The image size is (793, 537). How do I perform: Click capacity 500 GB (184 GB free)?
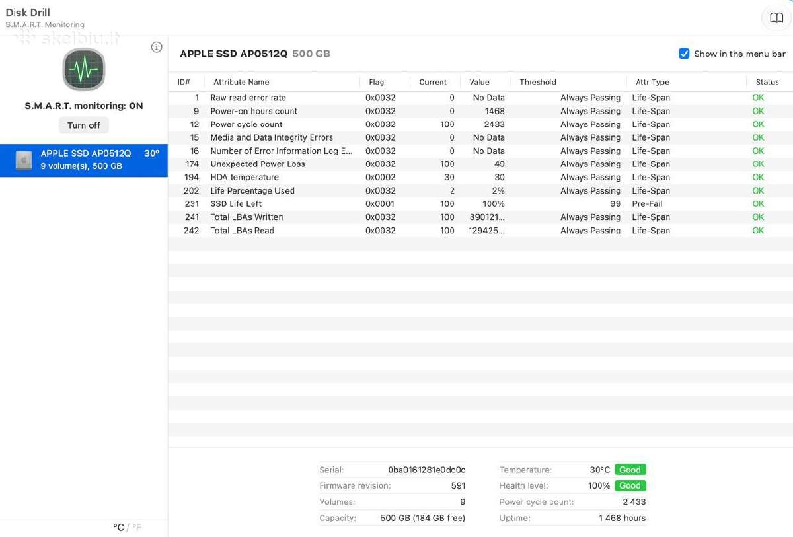tap(423, 518)
